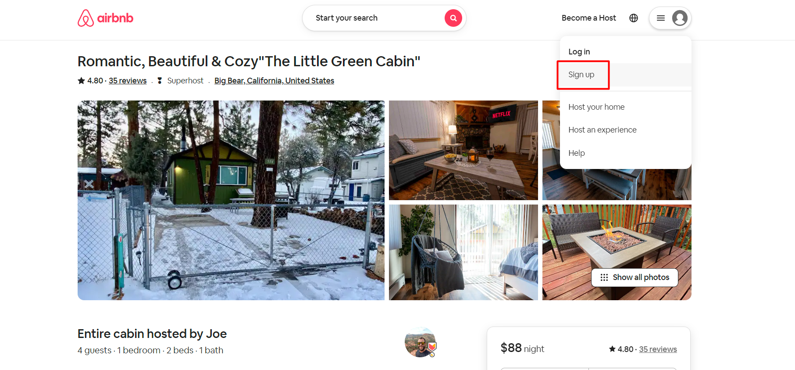Select Sign up from the menu
The height and width of the screenshot is (370, 795).
[x=581, y=74]
